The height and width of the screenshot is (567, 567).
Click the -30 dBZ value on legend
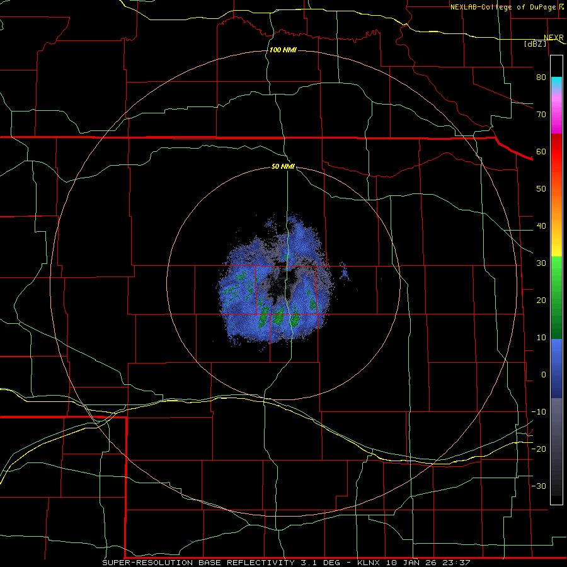pos(539,486)
